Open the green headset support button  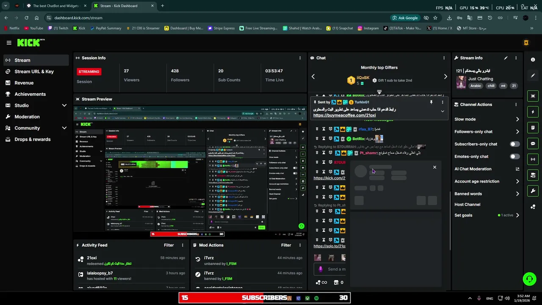(x=529, y=279)
